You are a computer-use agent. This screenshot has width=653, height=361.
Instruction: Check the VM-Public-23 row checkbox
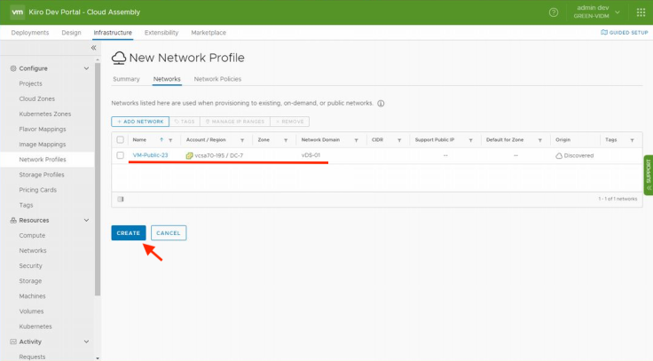point(121,155)
